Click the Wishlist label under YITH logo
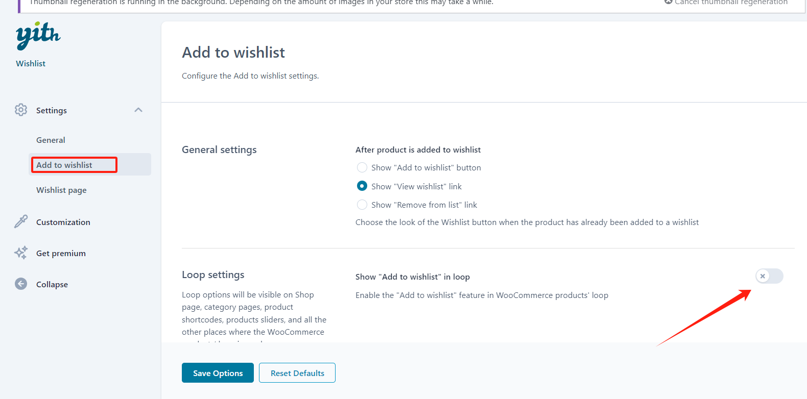 (31, 63)
